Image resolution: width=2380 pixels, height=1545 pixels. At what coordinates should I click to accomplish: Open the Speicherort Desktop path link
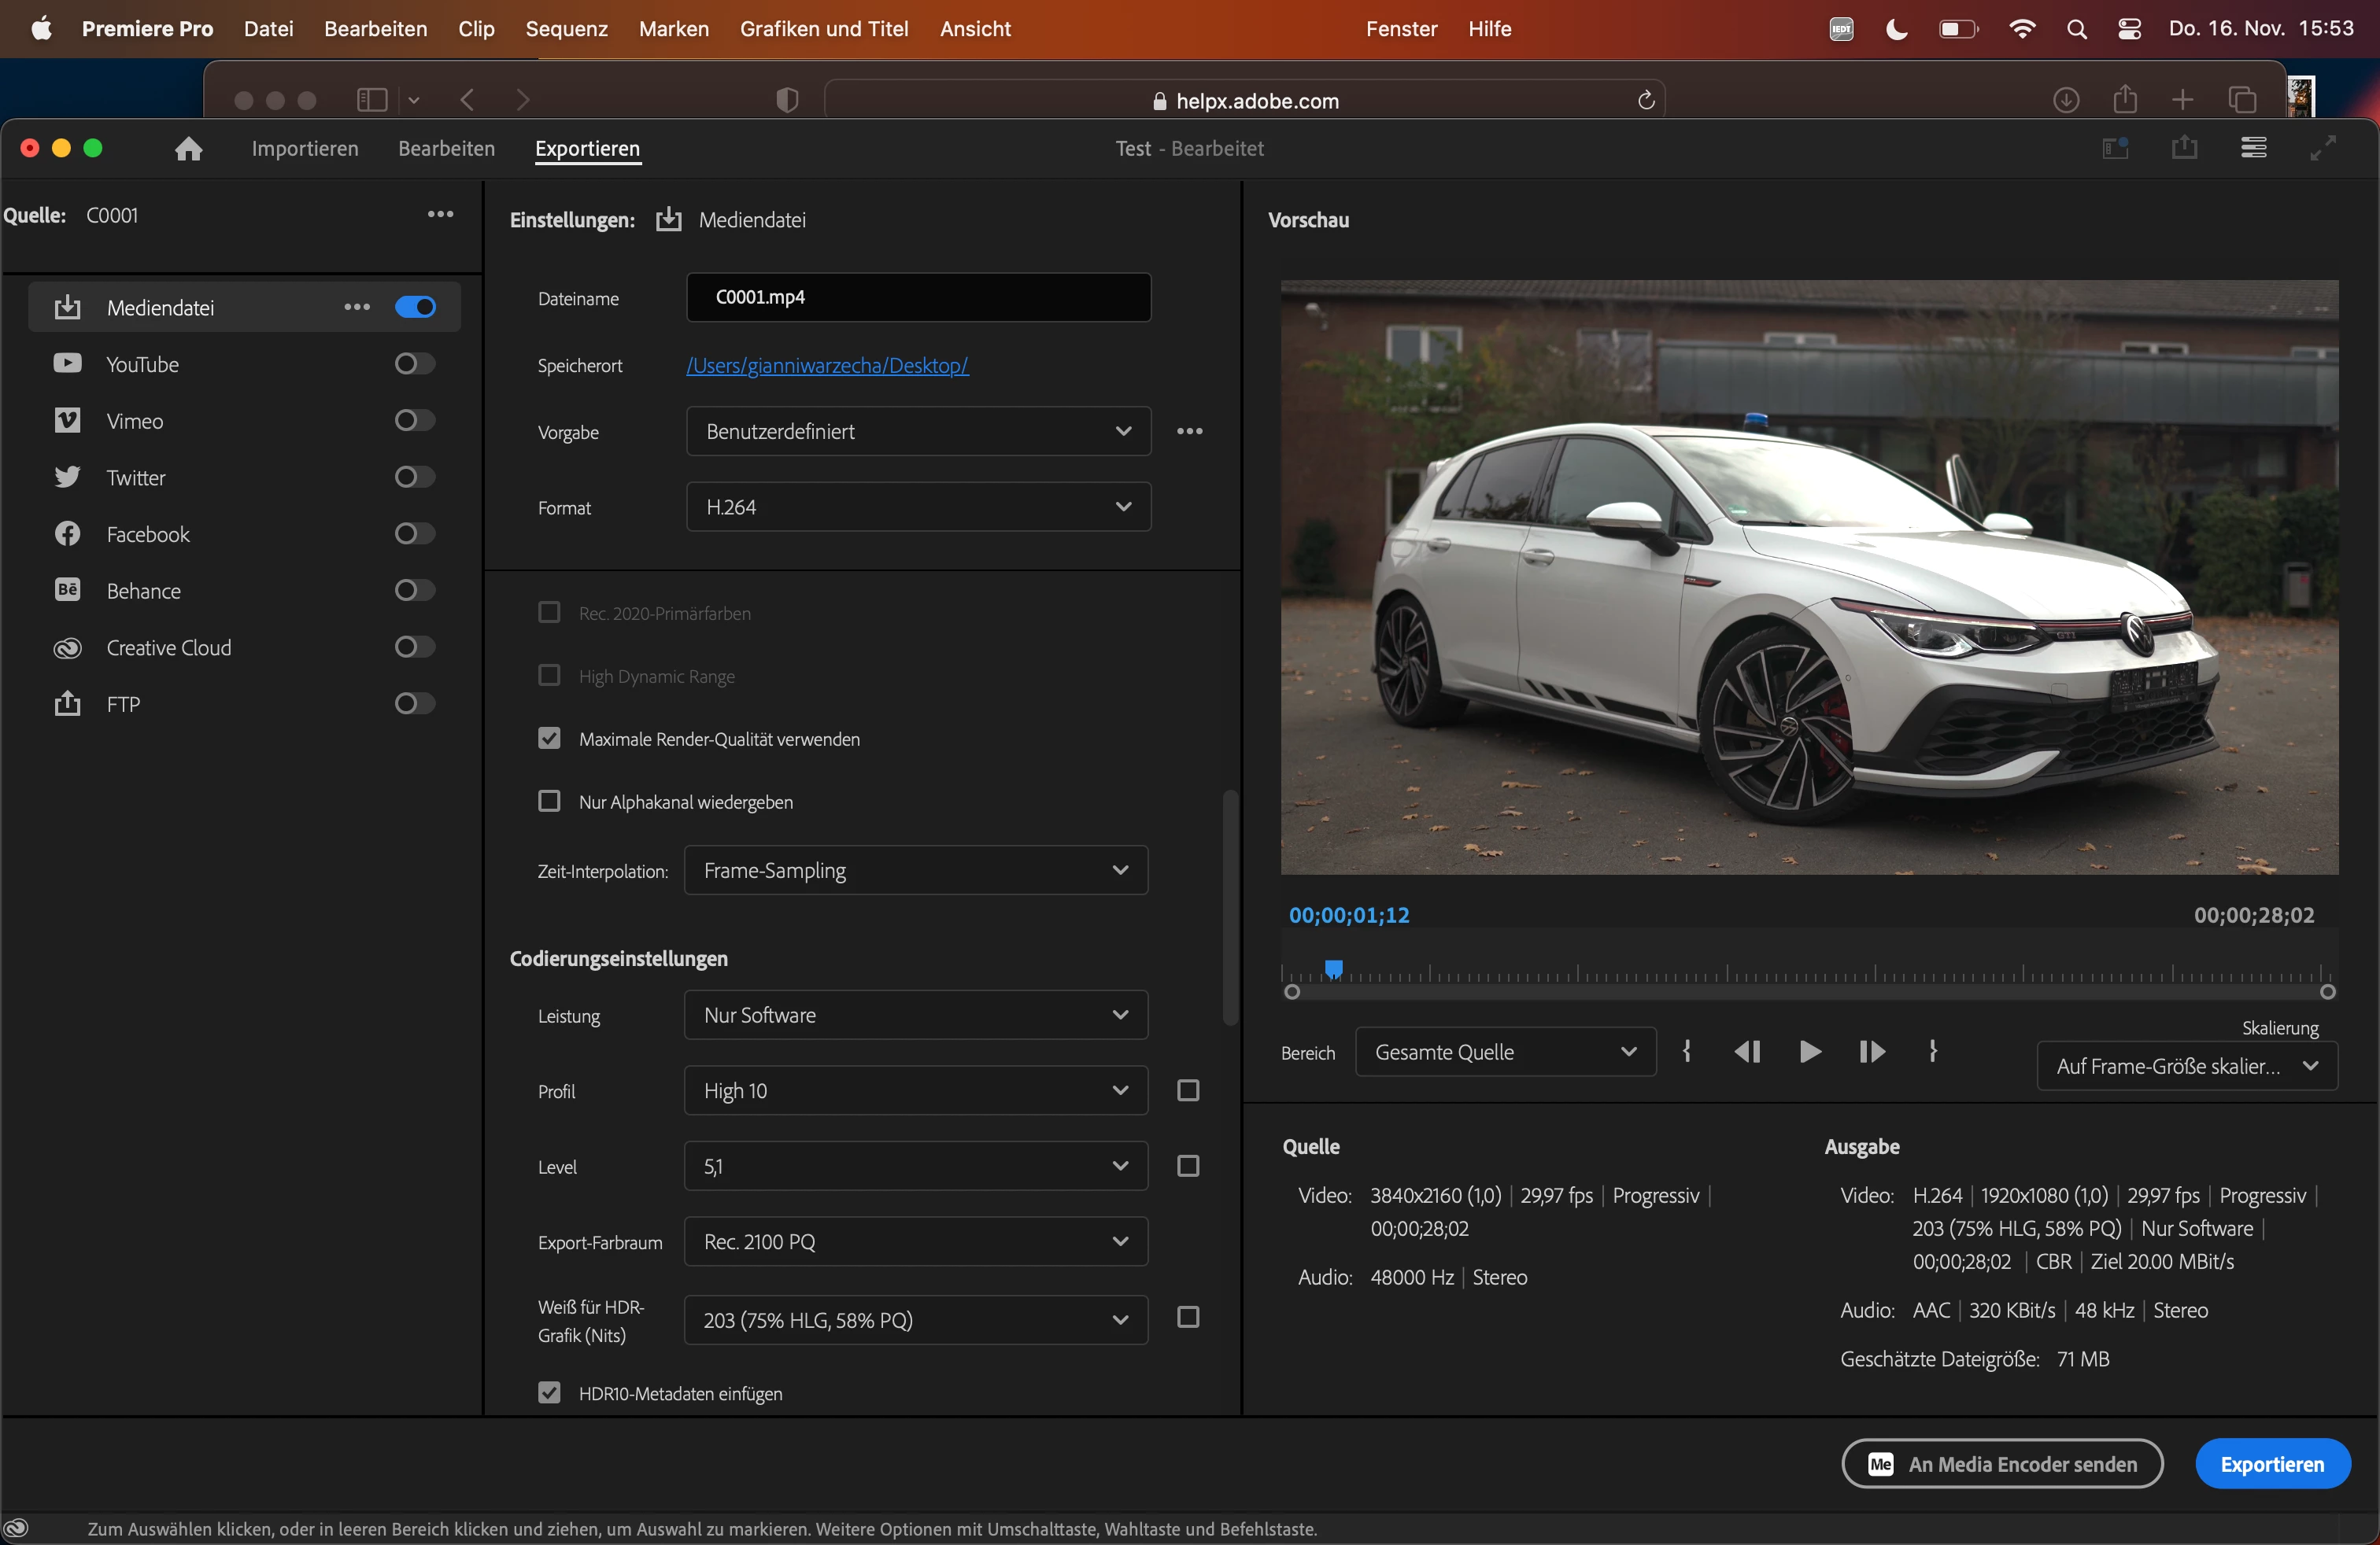[826, 365]
